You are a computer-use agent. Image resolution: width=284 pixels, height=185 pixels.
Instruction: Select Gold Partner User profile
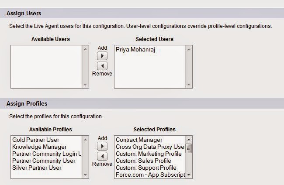click(36, 140)
